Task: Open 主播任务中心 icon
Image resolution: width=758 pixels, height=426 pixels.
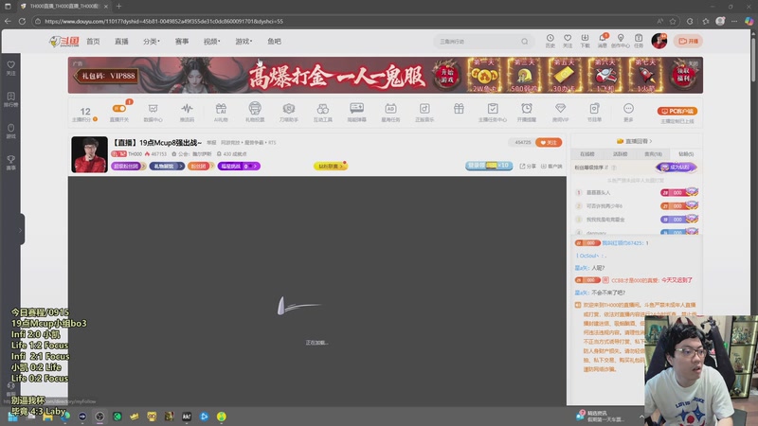Action: 493,113
